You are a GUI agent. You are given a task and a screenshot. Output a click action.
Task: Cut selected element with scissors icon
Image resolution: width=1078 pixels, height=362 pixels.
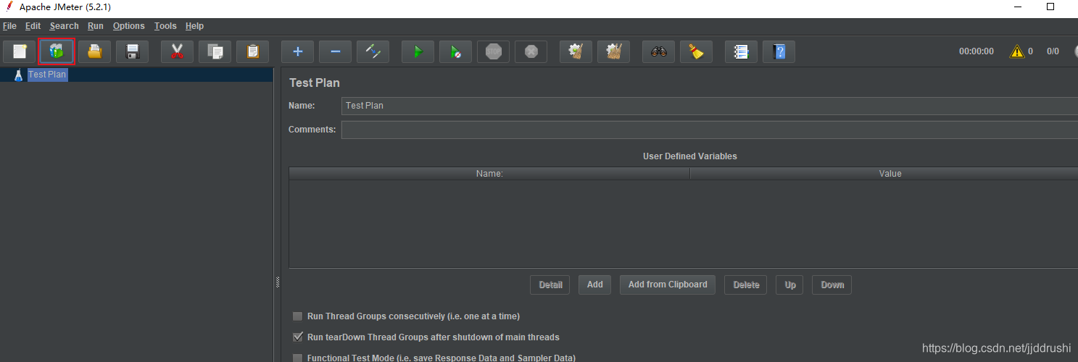[177, 51]
